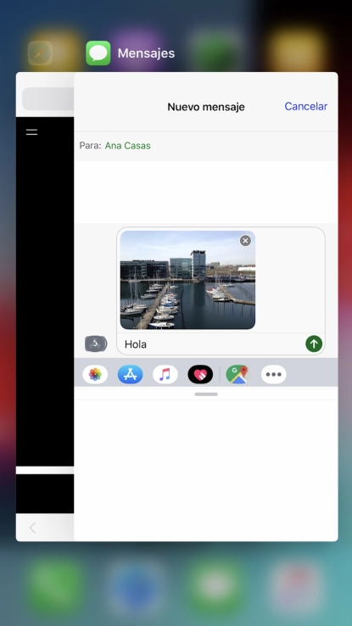Tap the back chevron in Safari card toolbar

point(32,528)
